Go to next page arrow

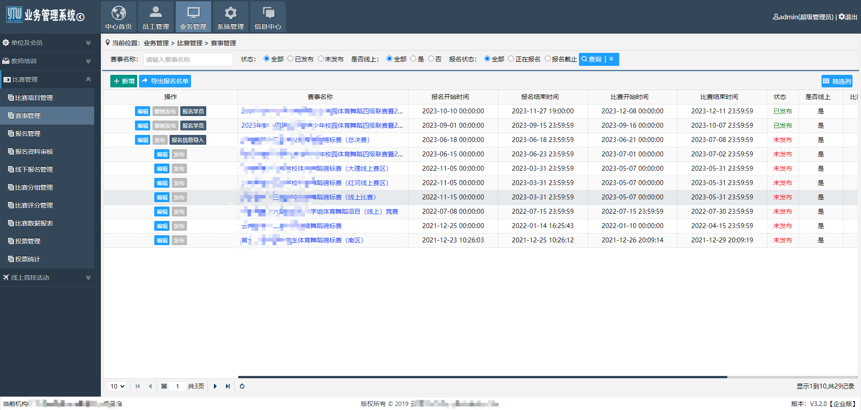coord(215,386)
